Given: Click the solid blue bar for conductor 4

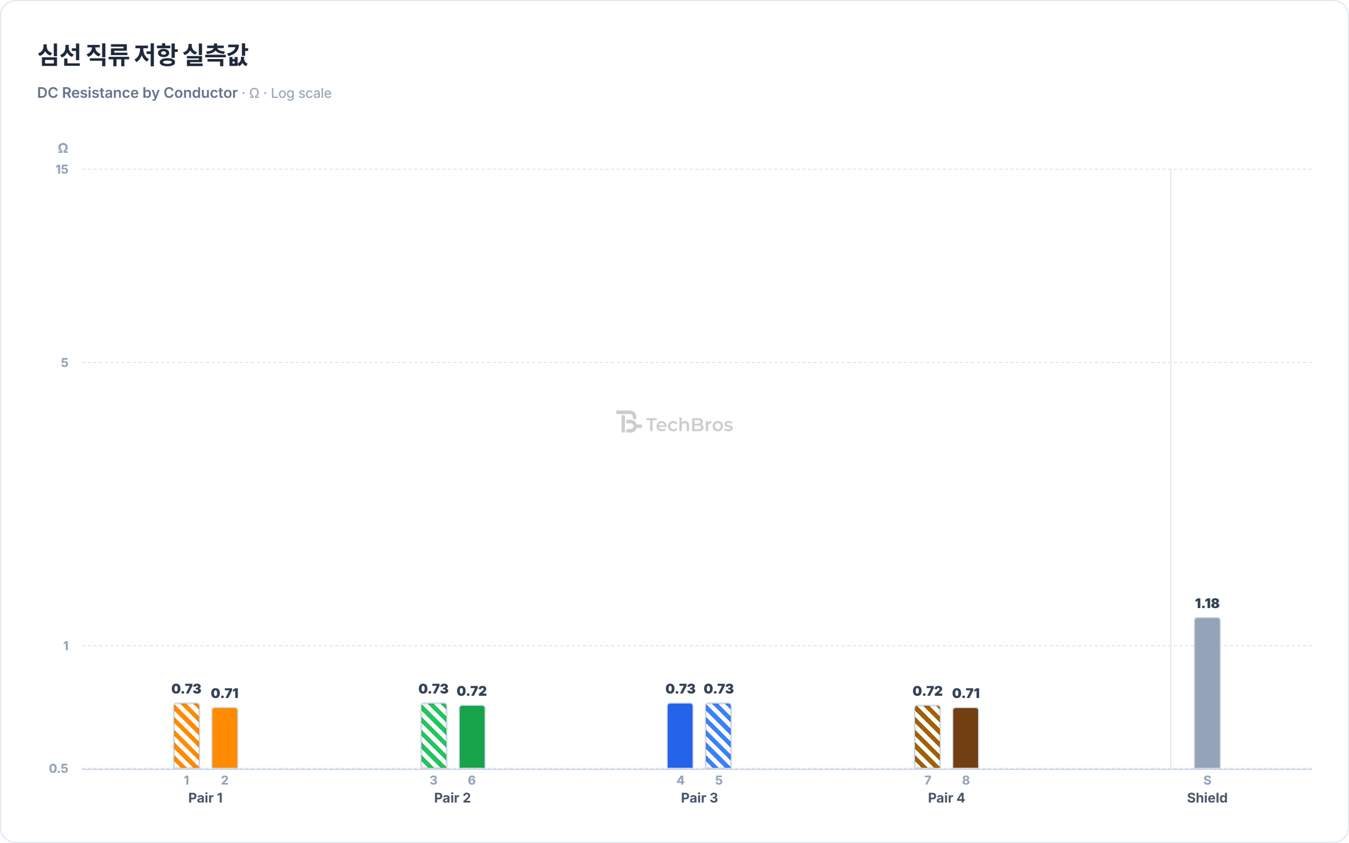Looking at the screenshot, I should [680, 735].
